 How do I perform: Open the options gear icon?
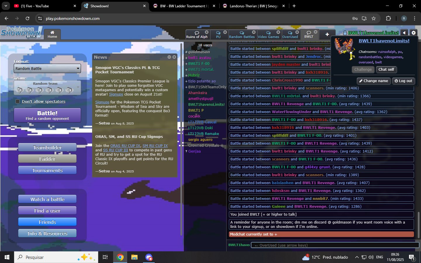click(x=413, y=33)
